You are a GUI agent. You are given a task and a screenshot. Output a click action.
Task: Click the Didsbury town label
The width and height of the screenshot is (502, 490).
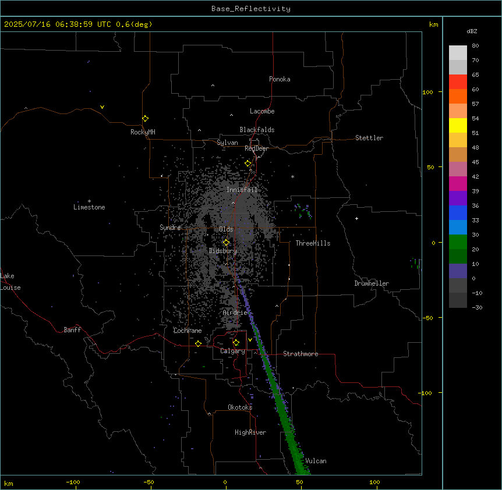223,251
